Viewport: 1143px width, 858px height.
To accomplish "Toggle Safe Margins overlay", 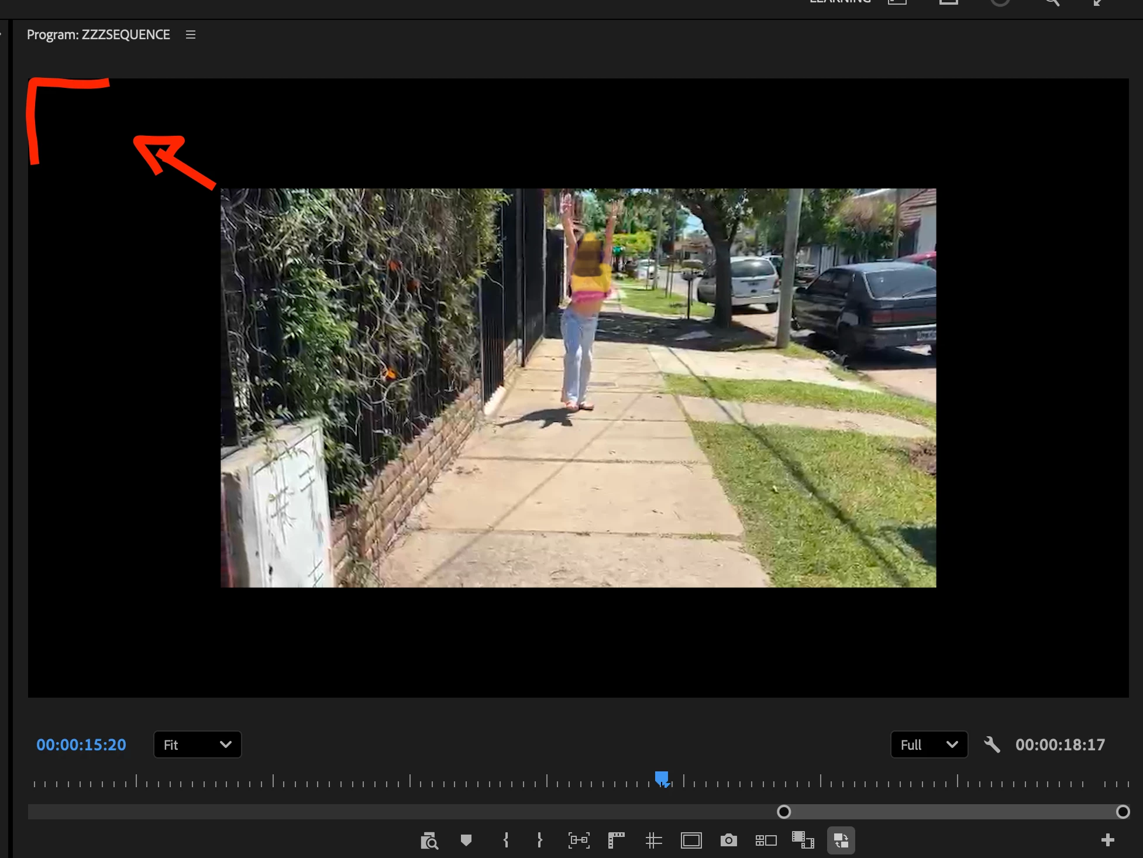I will point(691,840).
